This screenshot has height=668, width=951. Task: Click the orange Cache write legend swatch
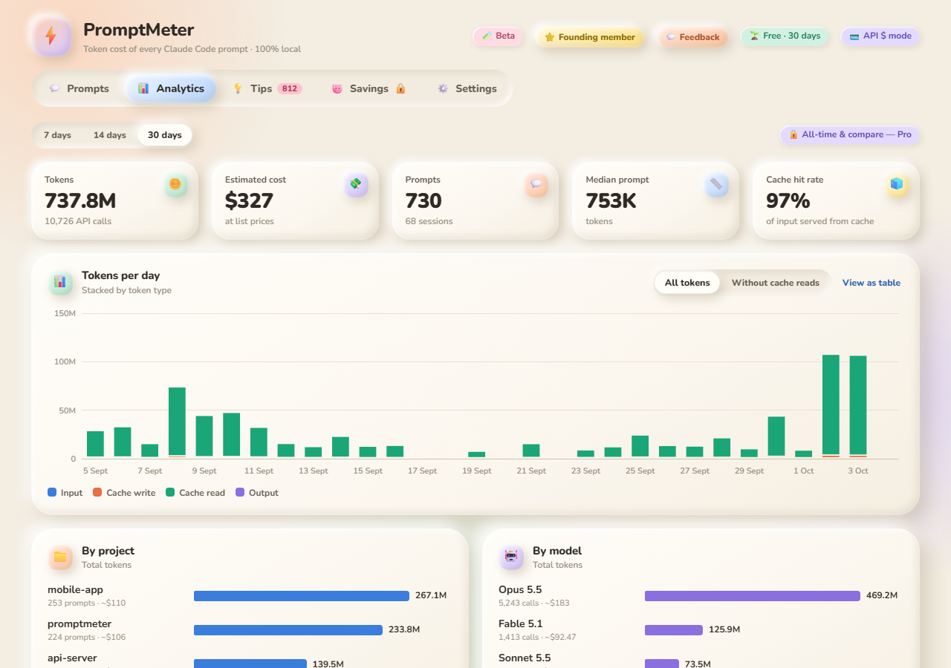point(97,492)
